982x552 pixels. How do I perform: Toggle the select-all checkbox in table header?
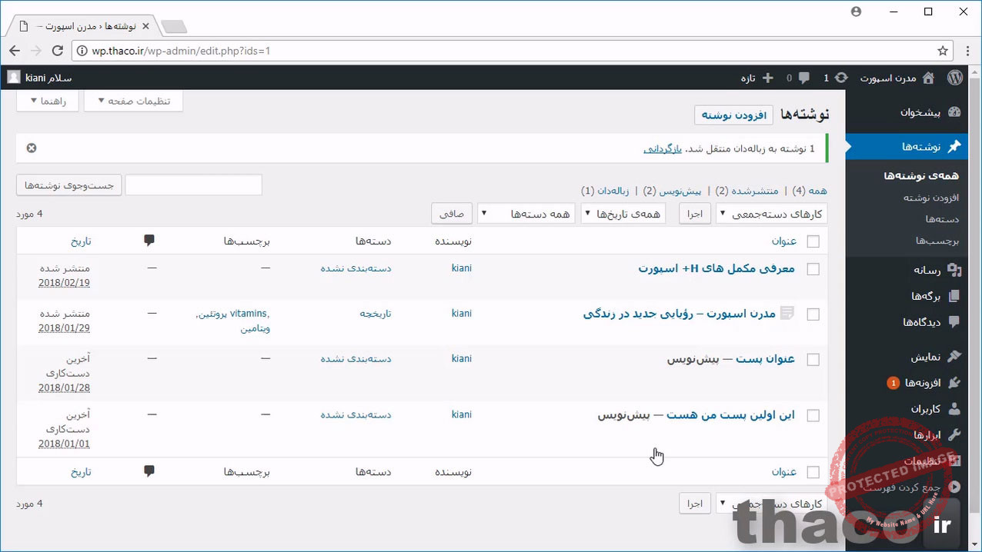click(x=813, y=241)
